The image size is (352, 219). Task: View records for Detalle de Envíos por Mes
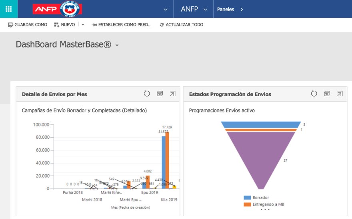160,94
